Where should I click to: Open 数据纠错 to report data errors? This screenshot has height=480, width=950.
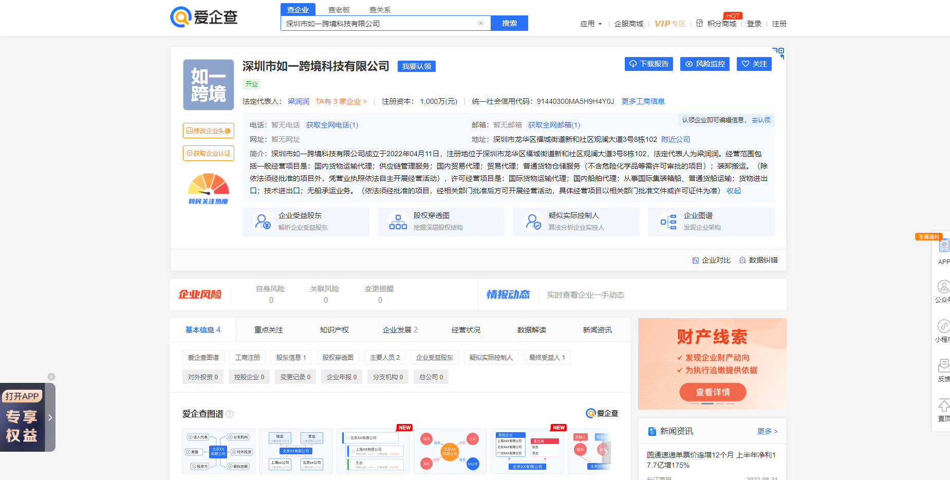[742, 260]
